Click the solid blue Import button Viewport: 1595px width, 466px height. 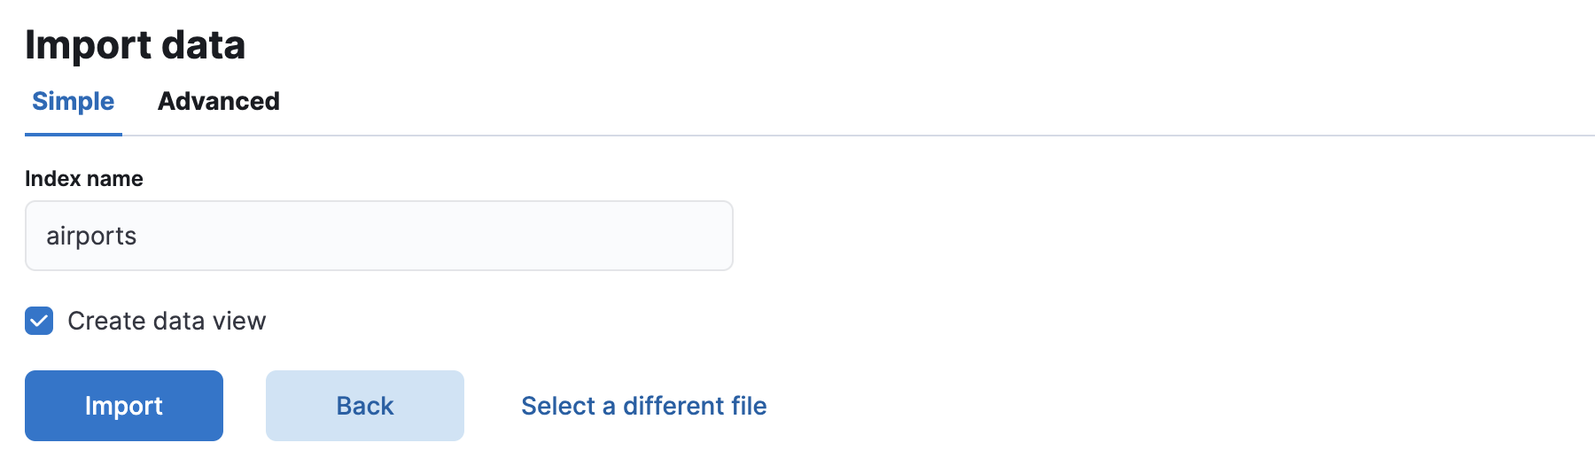tap(124, 406)
